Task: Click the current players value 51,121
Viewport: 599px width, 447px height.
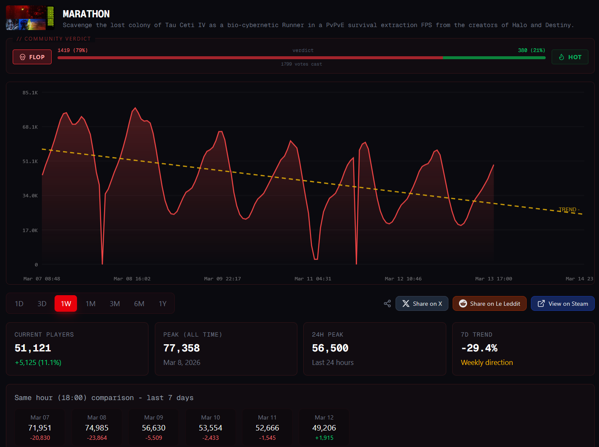Action: [33, 348]
